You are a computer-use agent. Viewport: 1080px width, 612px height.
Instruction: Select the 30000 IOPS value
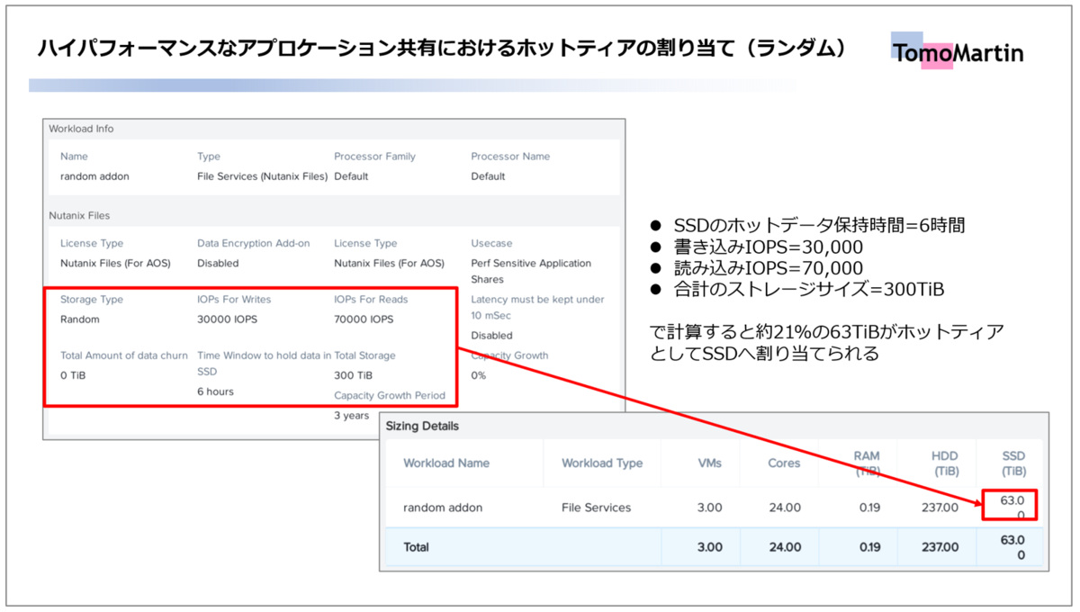pyautogui.click(x=227, y=319)
